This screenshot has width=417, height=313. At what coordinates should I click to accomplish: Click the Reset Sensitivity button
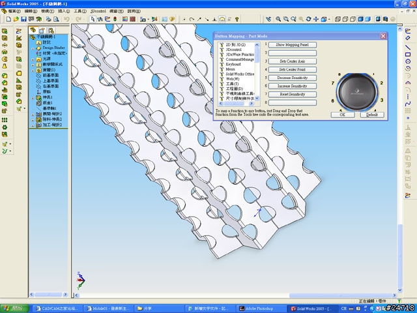[x=293, y=94]
